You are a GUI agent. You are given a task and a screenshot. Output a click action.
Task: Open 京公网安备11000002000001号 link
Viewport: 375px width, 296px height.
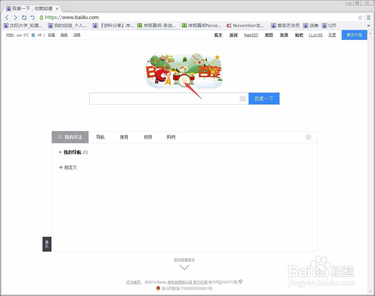pos(187,288)
